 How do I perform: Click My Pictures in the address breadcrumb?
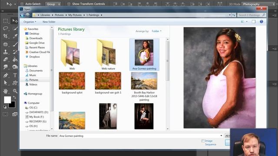pos(75,15)
